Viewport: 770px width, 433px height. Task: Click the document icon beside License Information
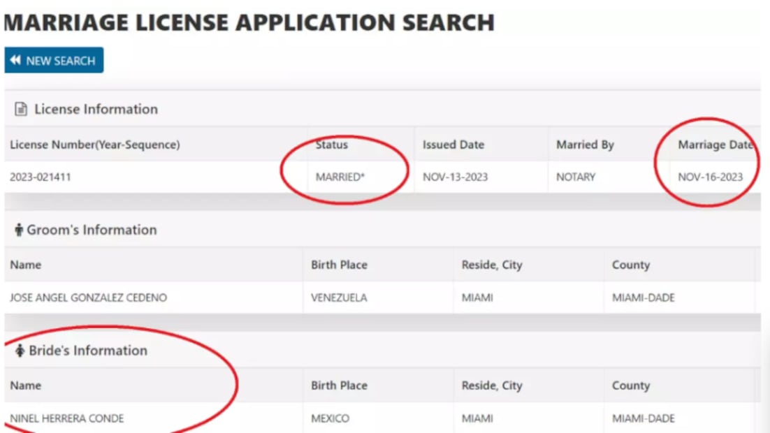[21, 110]
